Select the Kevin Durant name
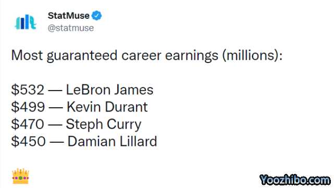This screenshot has height=188, width=334. (107, 107)
